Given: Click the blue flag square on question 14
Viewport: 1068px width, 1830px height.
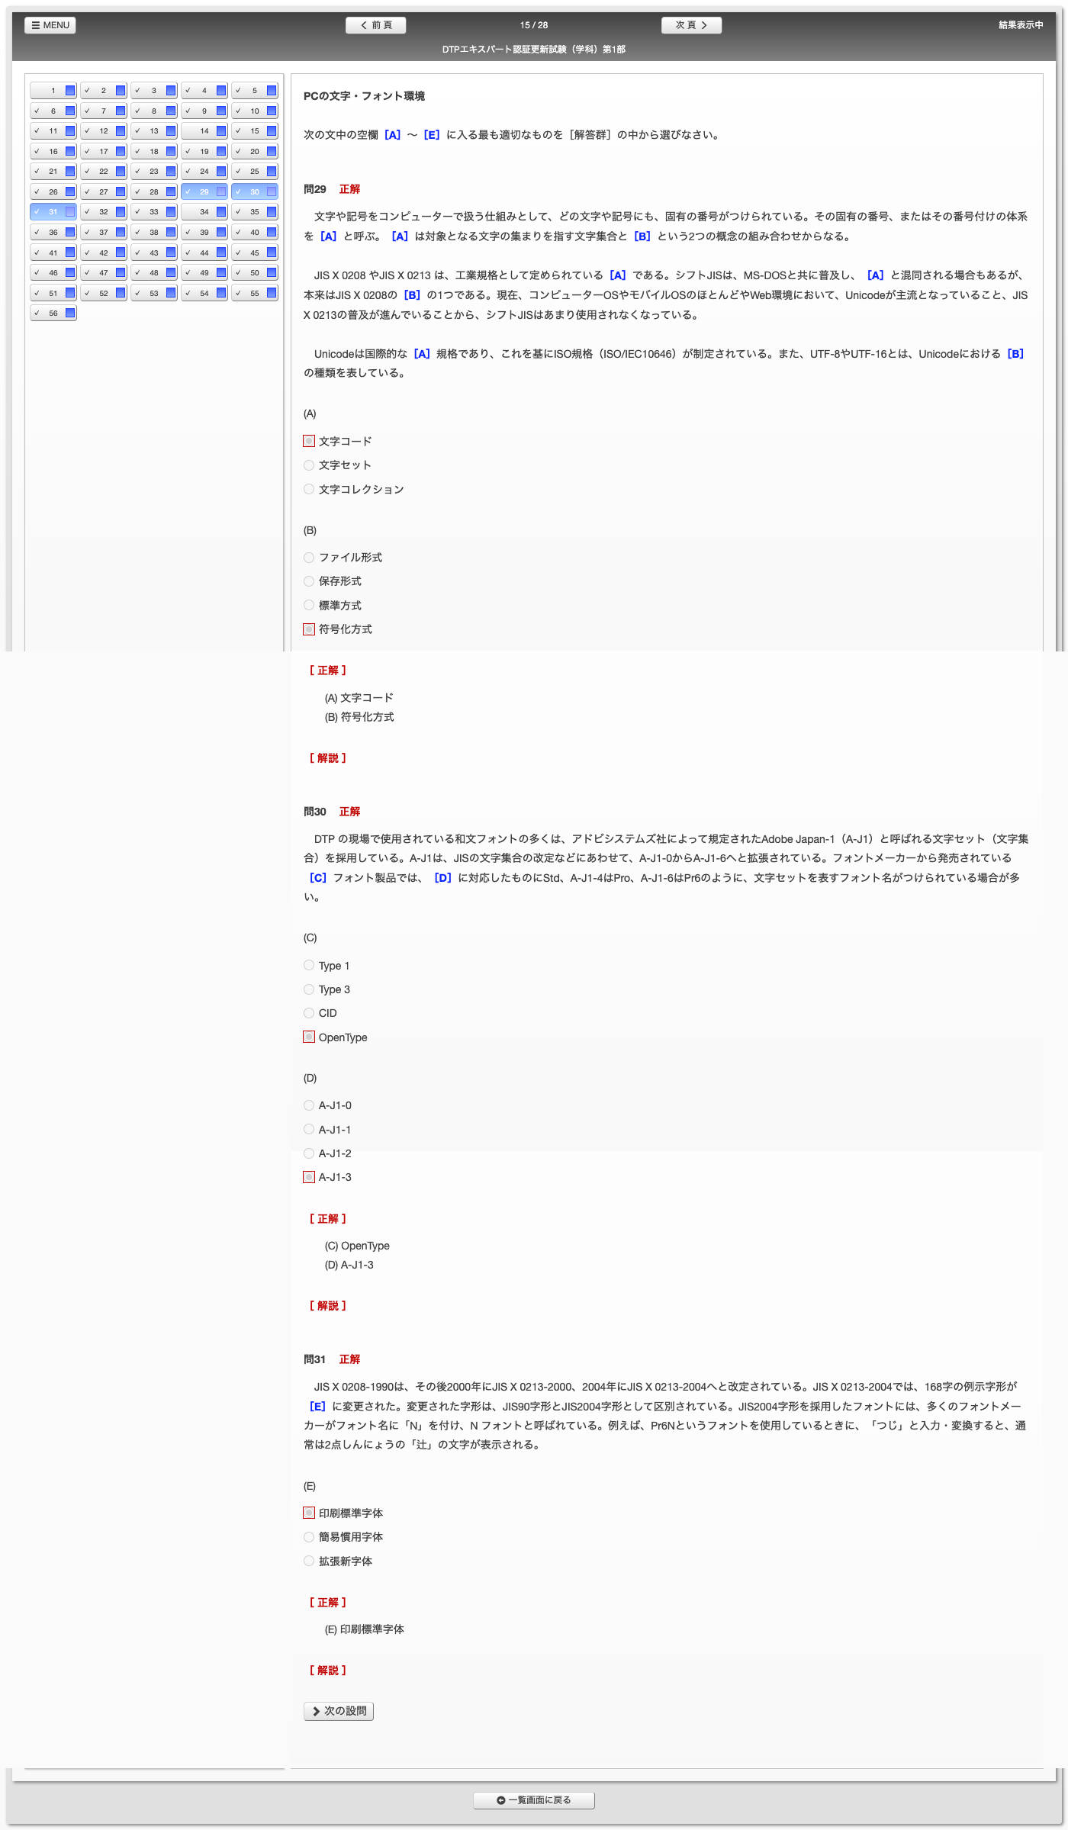Looking at the screenshot, I should tap(221, 131).
